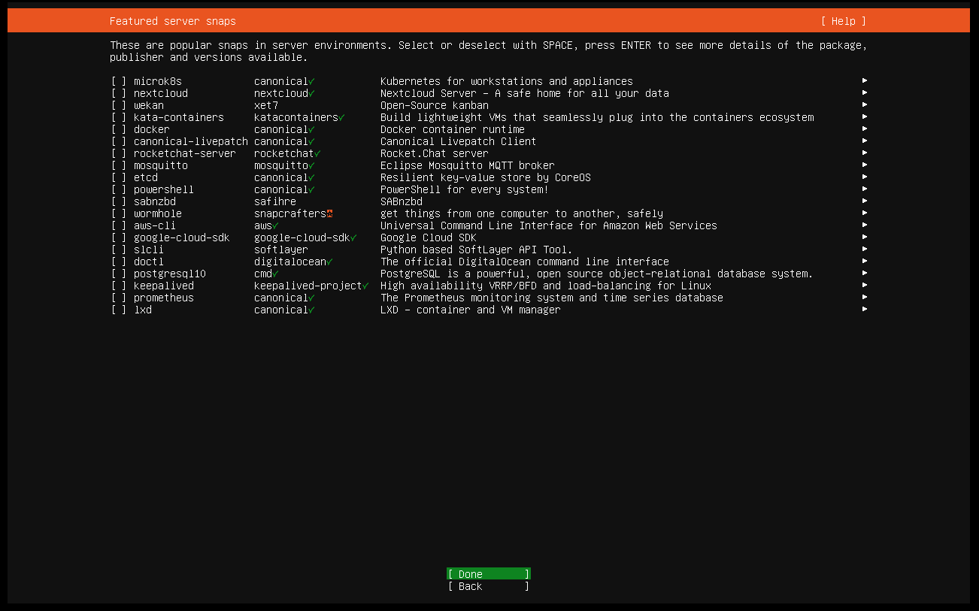Go back with the Back button

click(488, 586)
